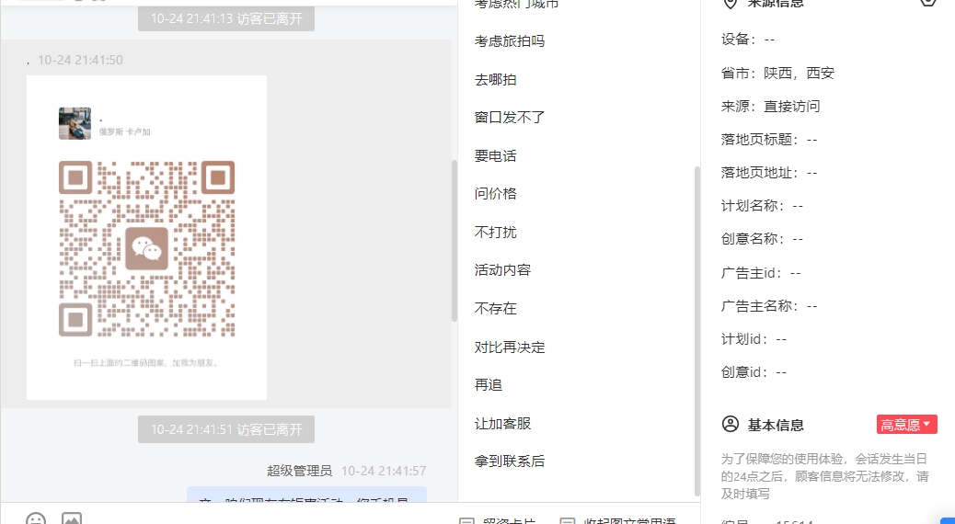Screen dimensions: 955x524
Task: Click the 落地页地址 row
Action: [769, 173]
